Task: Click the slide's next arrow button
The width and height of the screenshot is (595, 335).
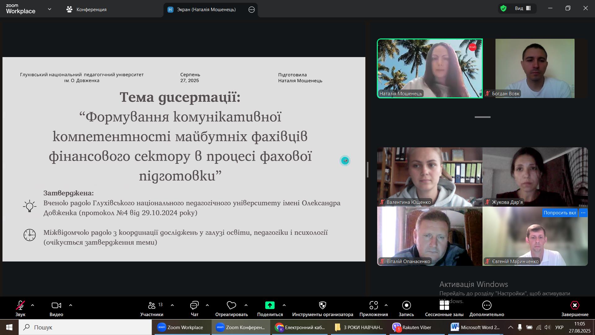Action: 345,161
